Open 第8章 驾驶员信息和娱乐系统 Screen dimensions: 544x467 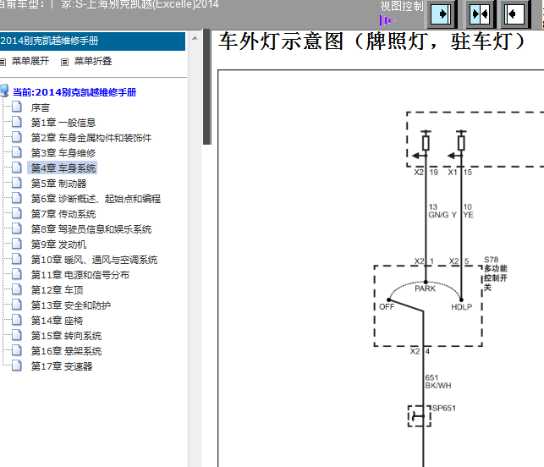[x=91, y=229]
